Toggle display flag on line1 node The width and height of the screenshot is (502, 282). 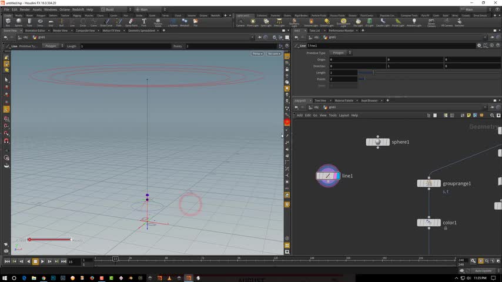point(337,176)
